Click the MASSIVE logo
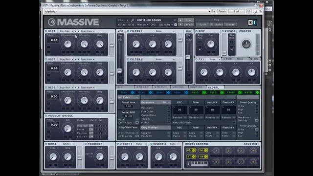The width and height of the screenshot is (313, 176). click(73, 22)
